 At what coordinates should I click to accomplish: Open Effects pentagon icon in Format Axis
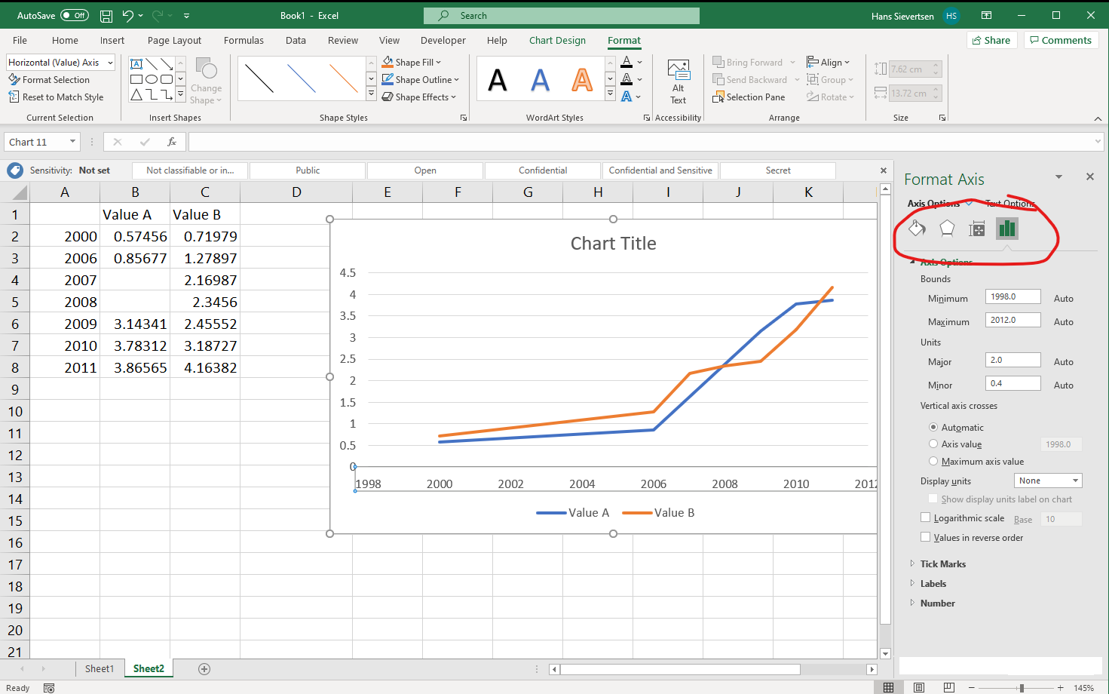pyautogui.click(x=947, y=228)
